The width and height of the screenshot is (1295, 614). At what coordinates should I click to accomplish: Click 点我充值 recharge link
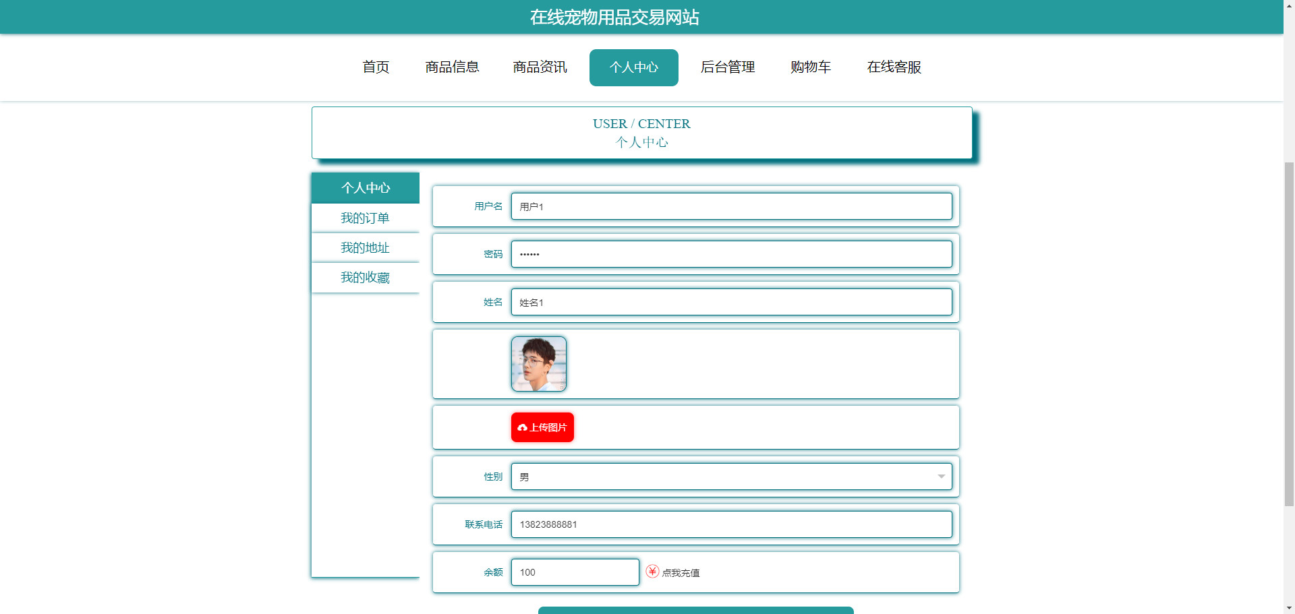tap(681, 573)
